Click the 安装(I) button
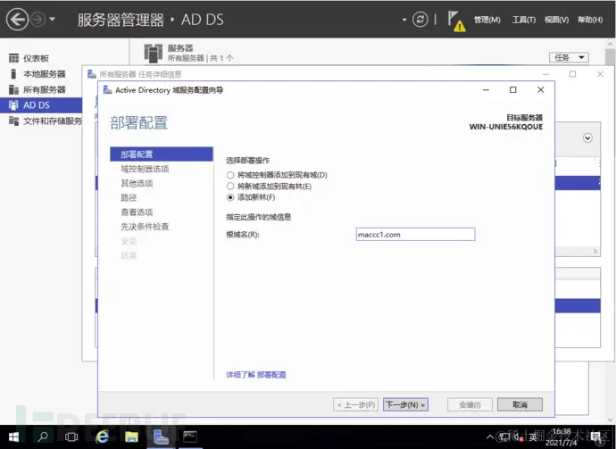616x449 pixels. (x=470, y=404)
